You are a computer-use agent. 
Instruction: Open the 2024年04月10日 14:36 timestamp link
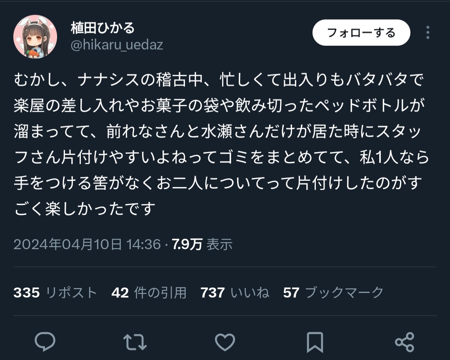[87, 244]
